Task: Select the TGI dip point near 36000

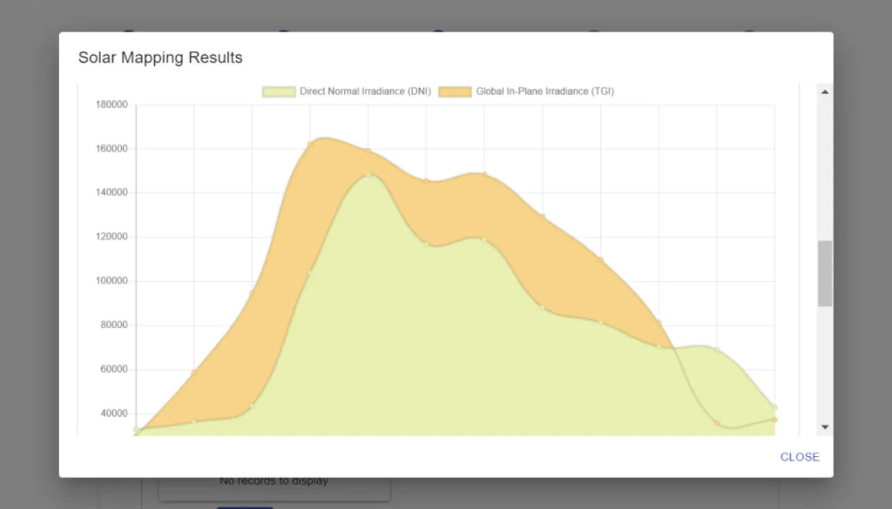Action: click(x=717, y=423)
